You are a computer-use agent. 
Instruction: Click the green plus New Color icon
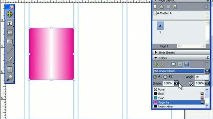point(156,64)
